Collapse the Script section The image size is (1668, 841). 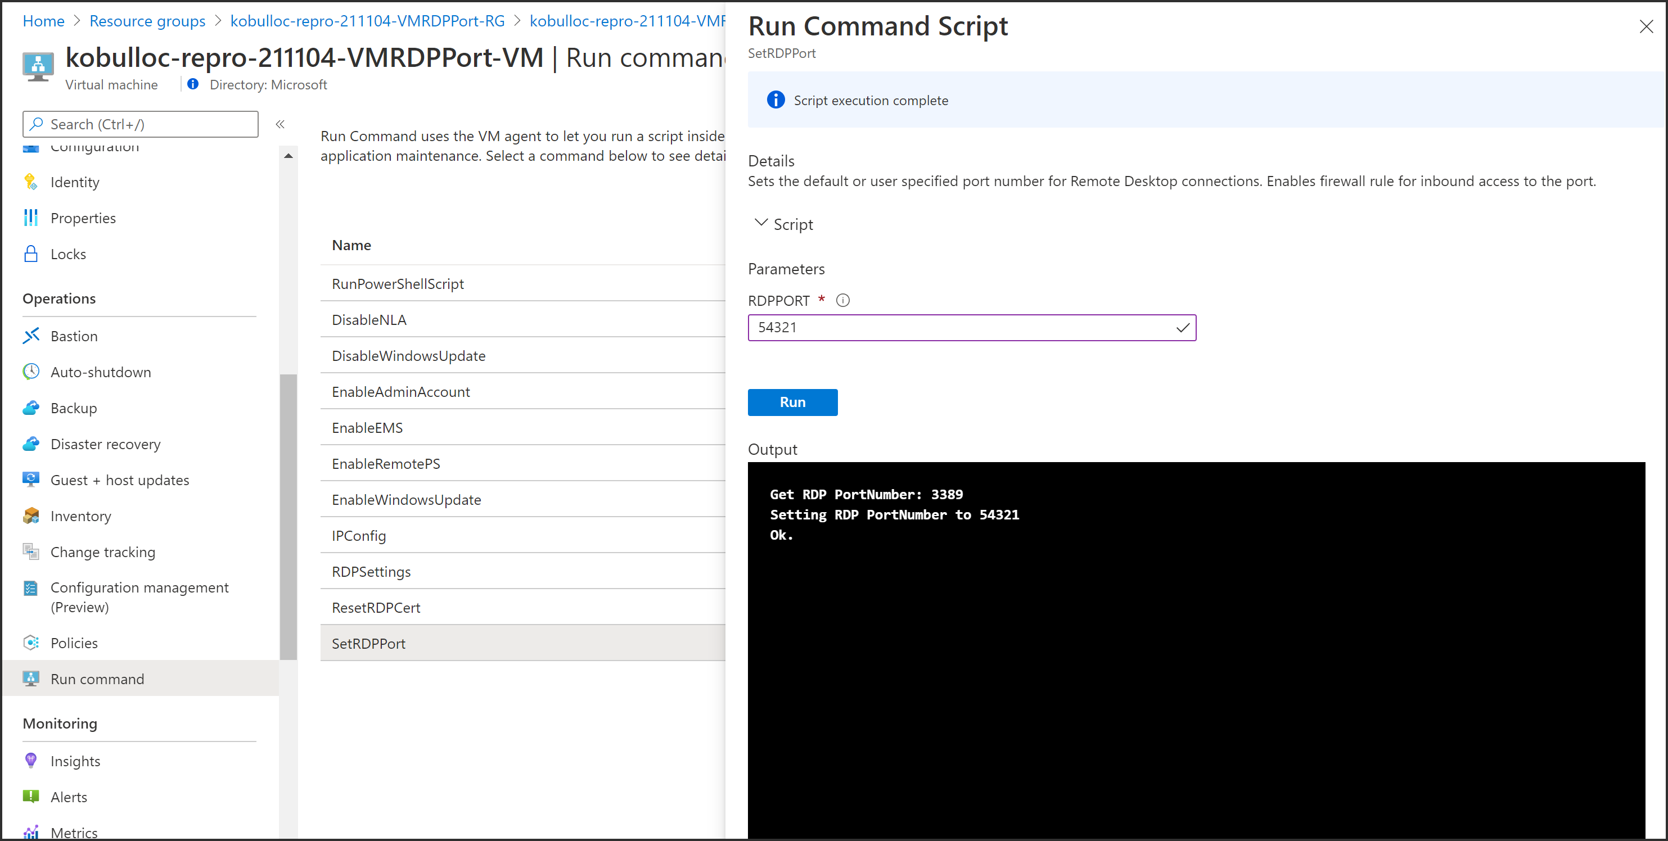(x=761, y=223)
